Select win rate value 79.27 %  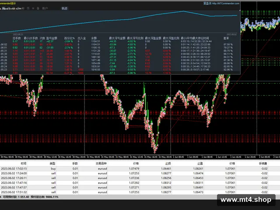pyautogui.click(x=228, y=48)
